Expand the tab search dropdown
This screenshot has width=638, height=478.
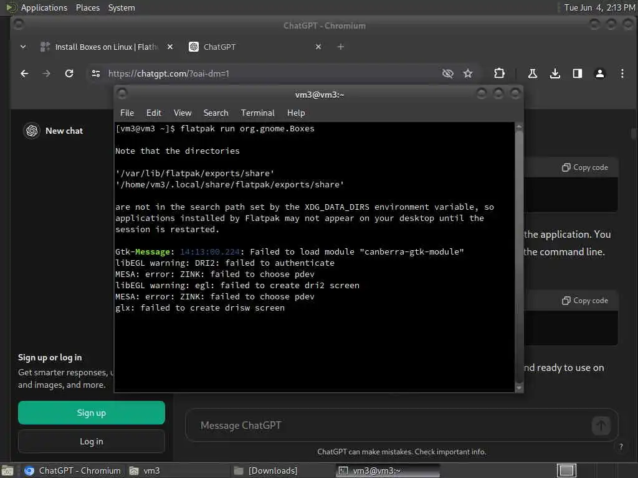click(x=23, y=47)
